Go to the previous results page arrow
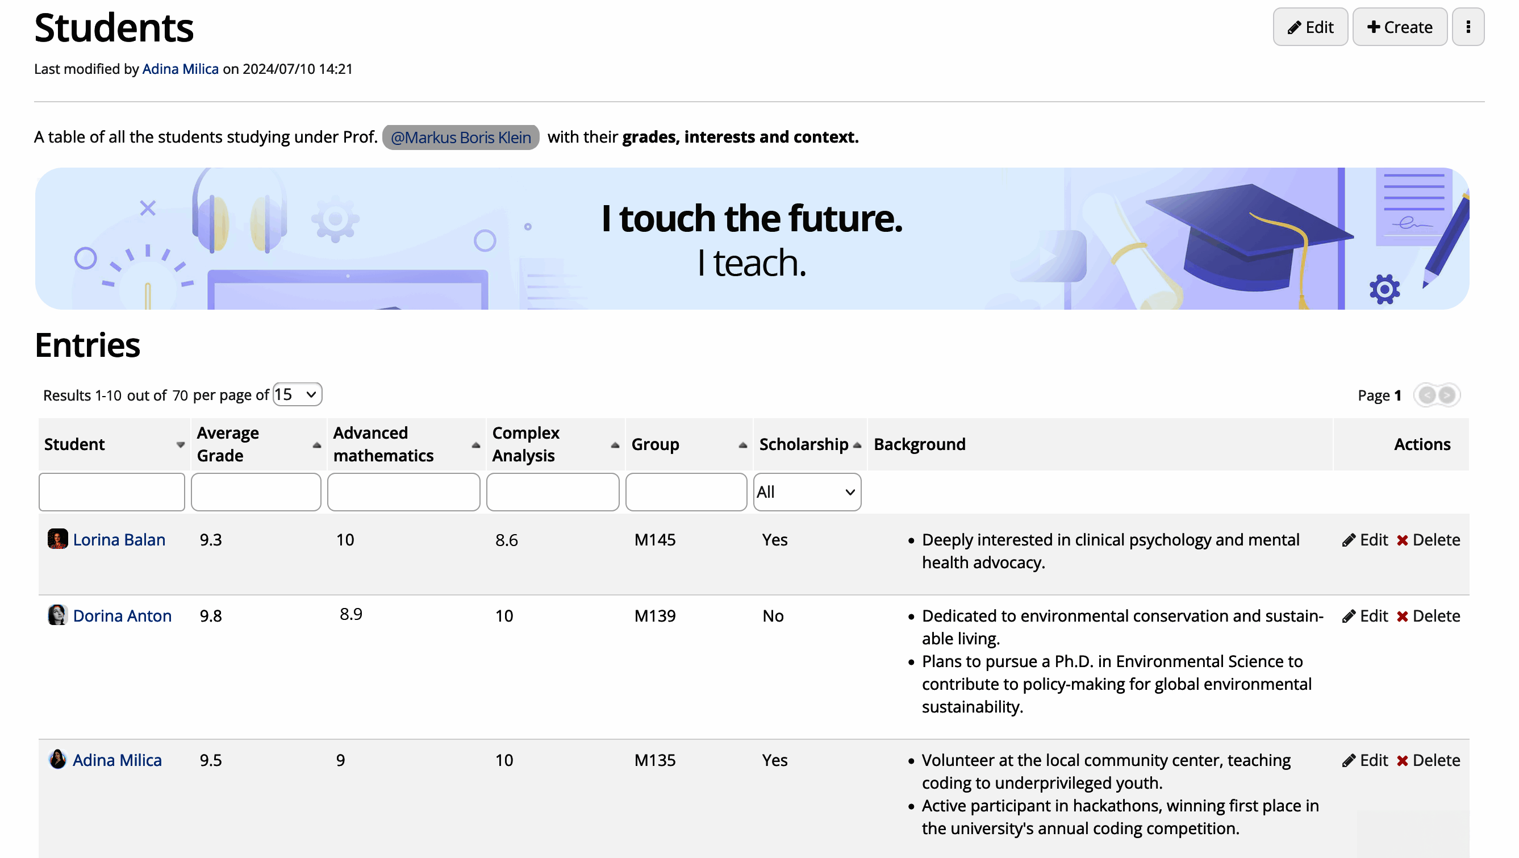Image resolution: width=1519 pixels, height=858 pixels. (1427, 395)
